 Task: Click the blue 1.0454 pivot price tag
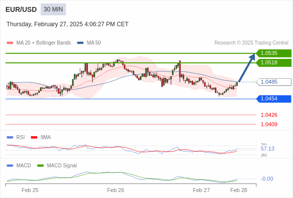pos(274,99)
